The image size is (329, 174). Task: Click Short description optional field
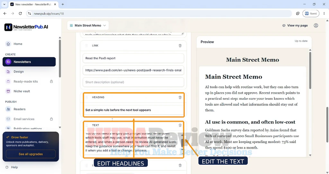(x=133, y=82)
